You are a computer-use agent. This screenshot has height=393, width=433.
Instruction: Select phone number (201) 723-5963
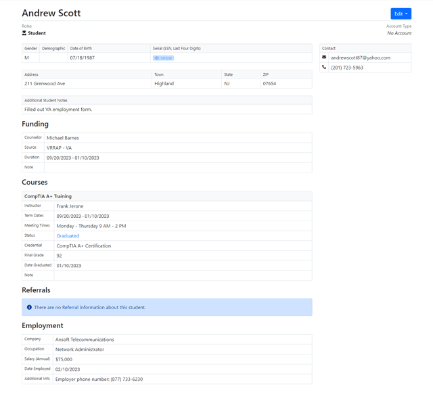[x=347, y=68]
